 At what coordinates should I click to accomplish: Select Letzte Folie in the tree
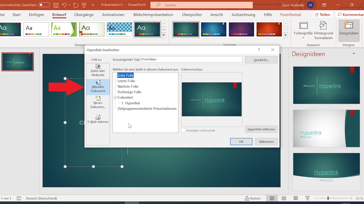(x=126, y=81)
